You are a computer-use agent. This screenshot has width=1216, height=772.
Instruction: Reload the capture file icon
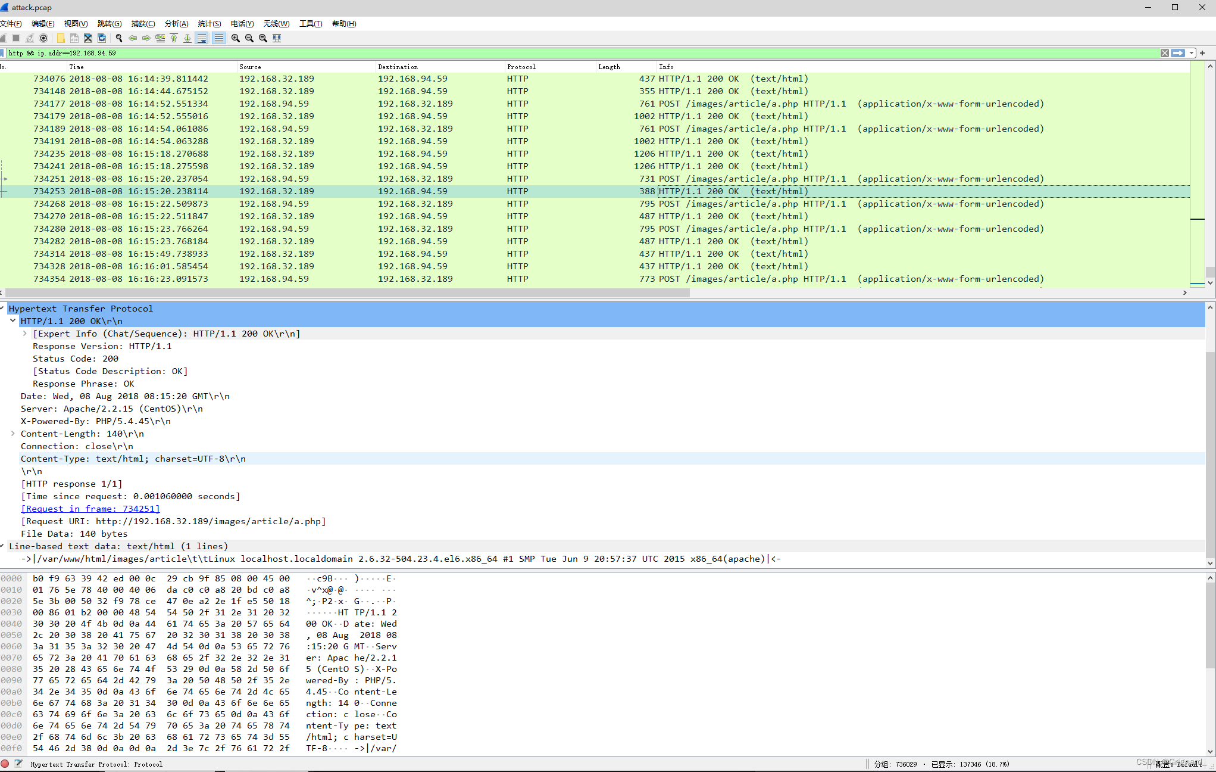click(102, 38)
